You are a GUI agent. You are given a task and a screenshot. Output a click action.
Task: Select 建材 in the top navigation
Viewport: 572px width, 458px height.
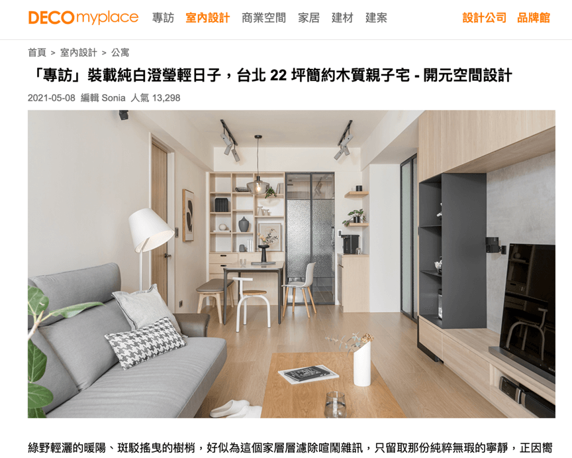(342, 17)
